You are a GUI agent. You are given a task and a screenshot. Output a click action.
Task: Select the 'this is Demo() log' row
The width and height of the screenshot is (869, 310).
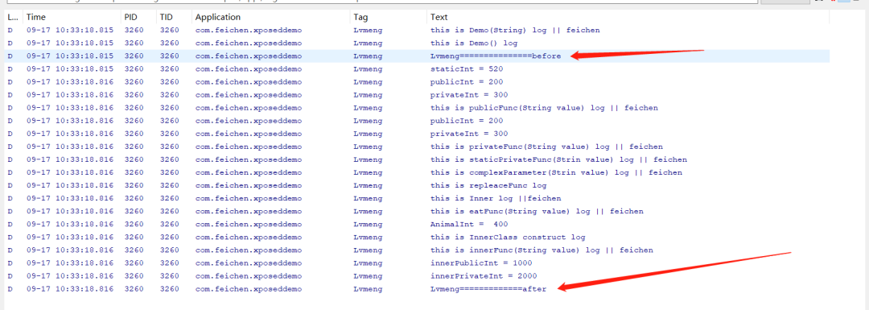[x=417, y=43]
